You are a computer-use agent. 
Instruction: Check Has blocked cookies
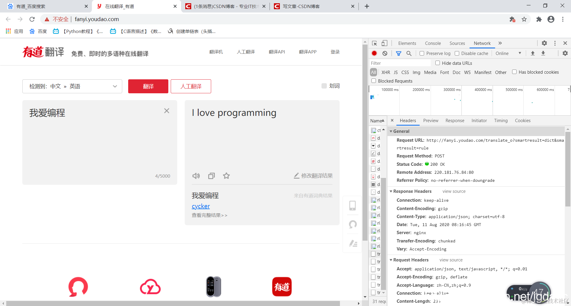[514, 72]
